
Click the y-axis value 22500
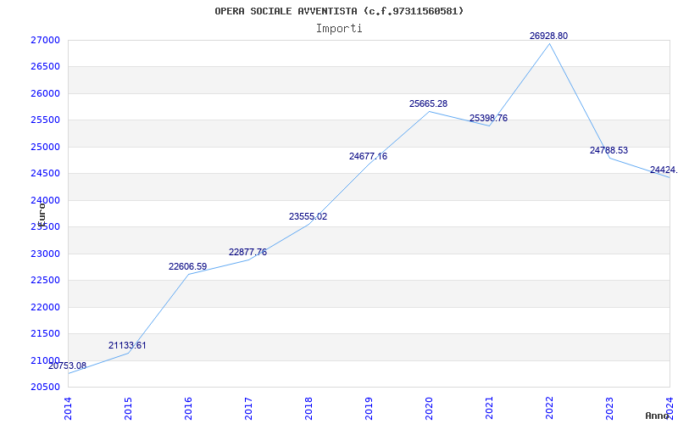pos(45,281)
